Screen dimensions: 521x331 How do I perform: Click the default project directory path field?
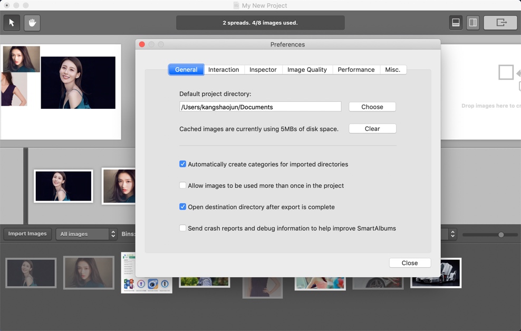point(260,107)
